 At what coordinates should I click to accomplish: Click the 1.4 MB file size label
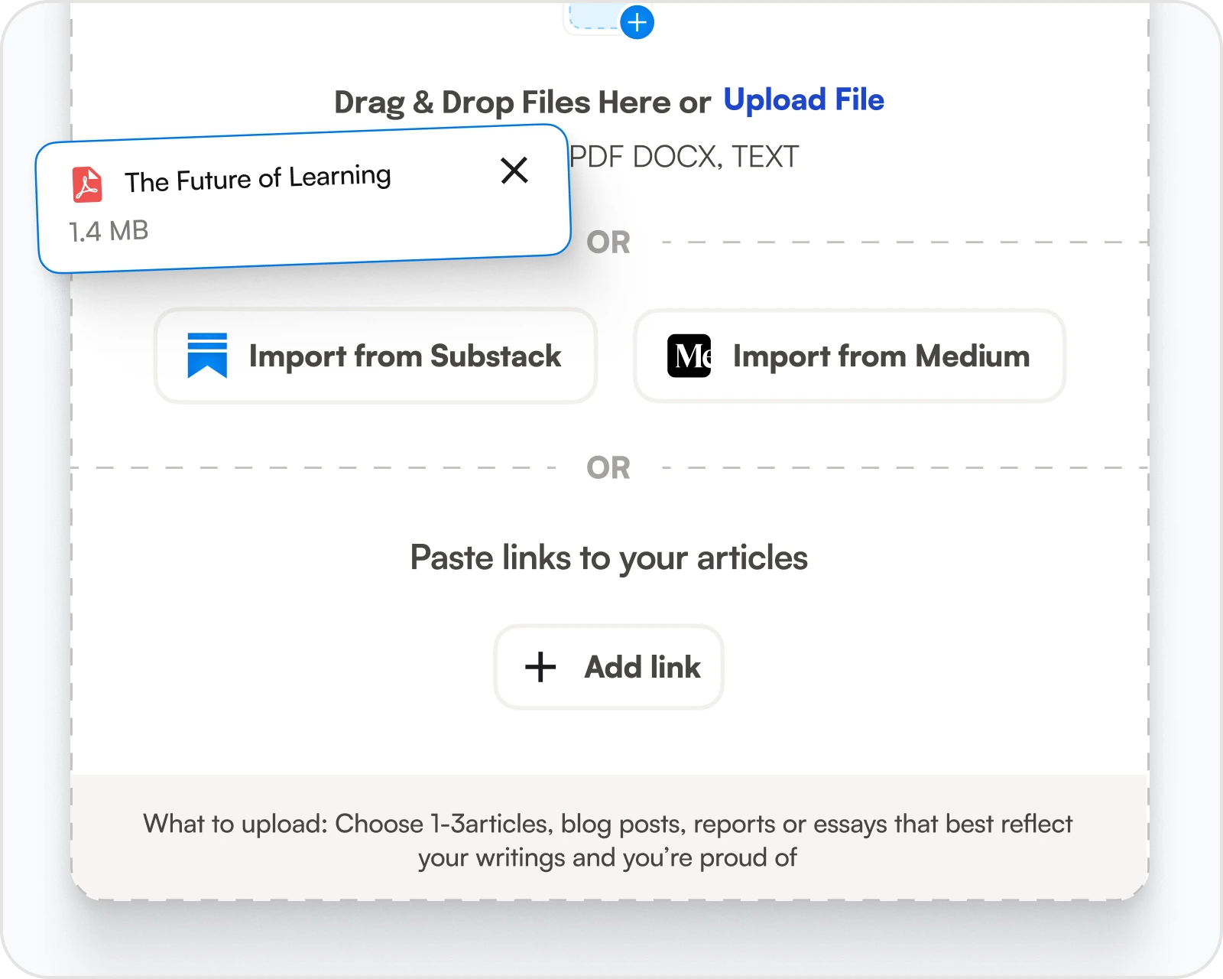click(109, 231)
